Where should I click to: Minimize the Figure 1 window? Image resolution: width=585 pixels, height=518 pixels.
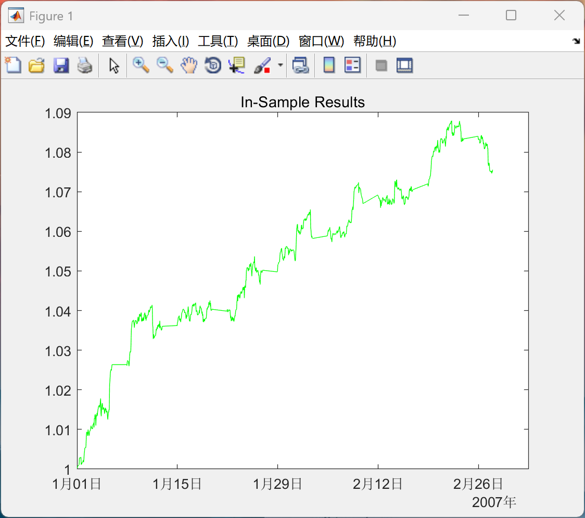(464, 15)
